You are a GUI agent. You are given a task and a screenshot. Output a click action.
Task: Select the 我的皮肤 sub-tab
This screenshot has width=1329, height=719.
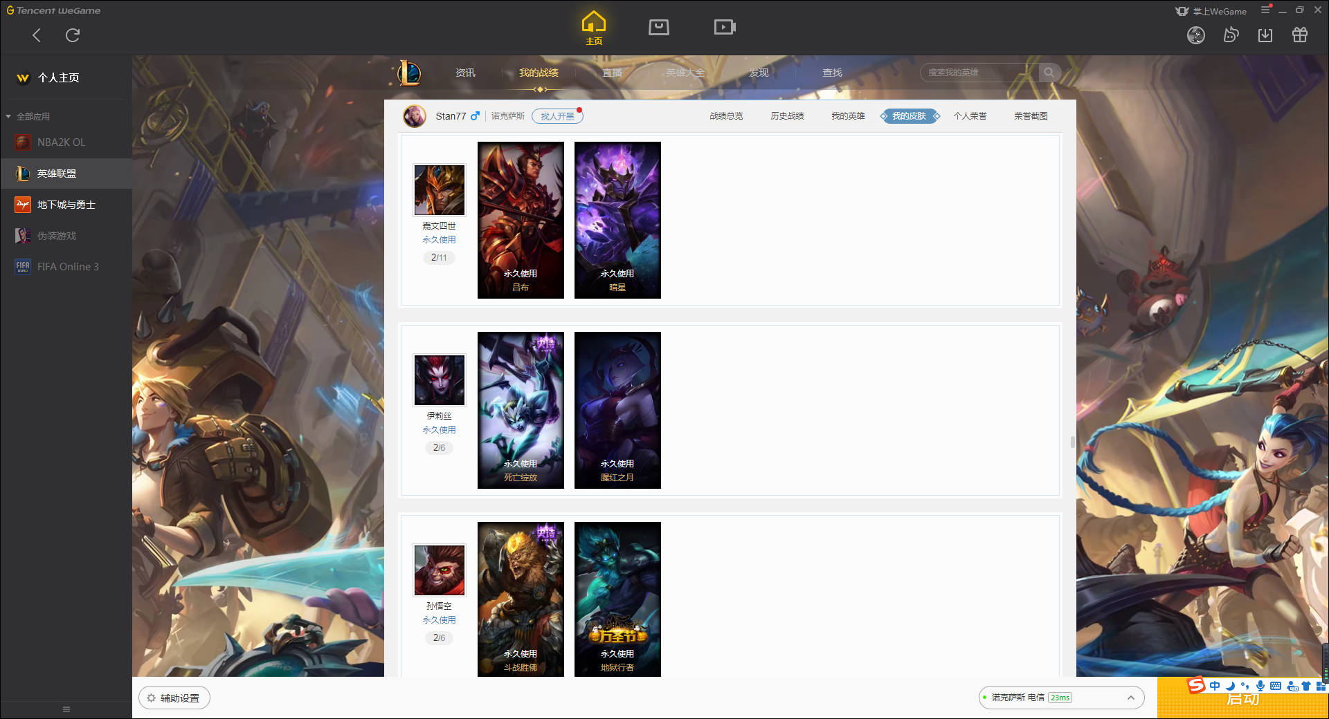(x=910, y=116)
